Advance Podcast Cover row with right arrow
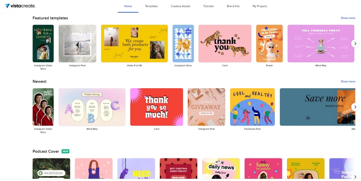 355,176
